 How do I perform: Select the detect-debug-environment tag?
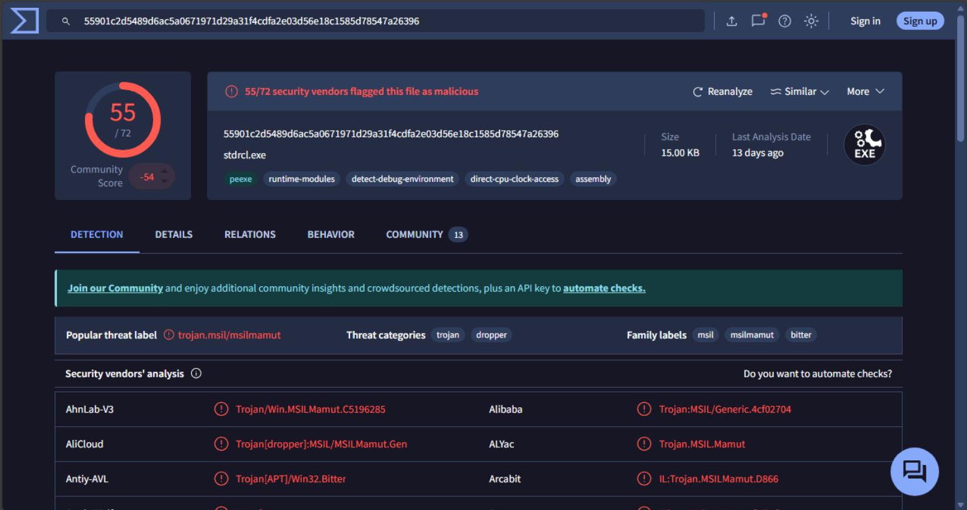coord(402,179)
